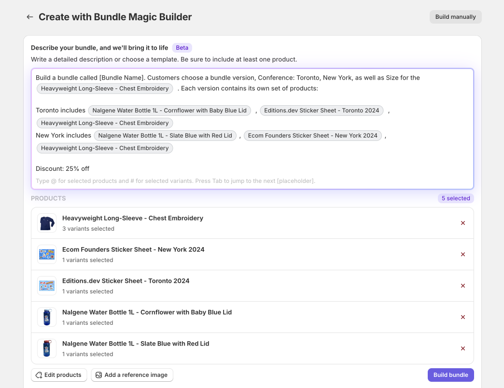The width and height of the screenshot is (504, 388).
Task: Click '1 variants selected' under Ecom Founders
Action: click(88, 260)
